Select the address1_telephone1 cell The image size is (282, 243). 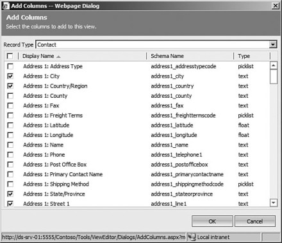pos(176,155)
